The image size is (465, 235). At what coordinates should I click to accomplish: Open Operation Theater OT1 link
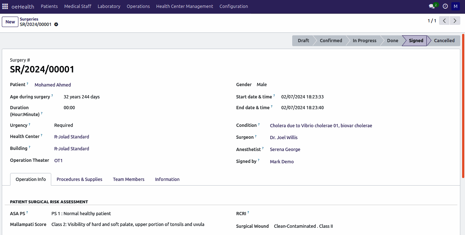(58, 161)
